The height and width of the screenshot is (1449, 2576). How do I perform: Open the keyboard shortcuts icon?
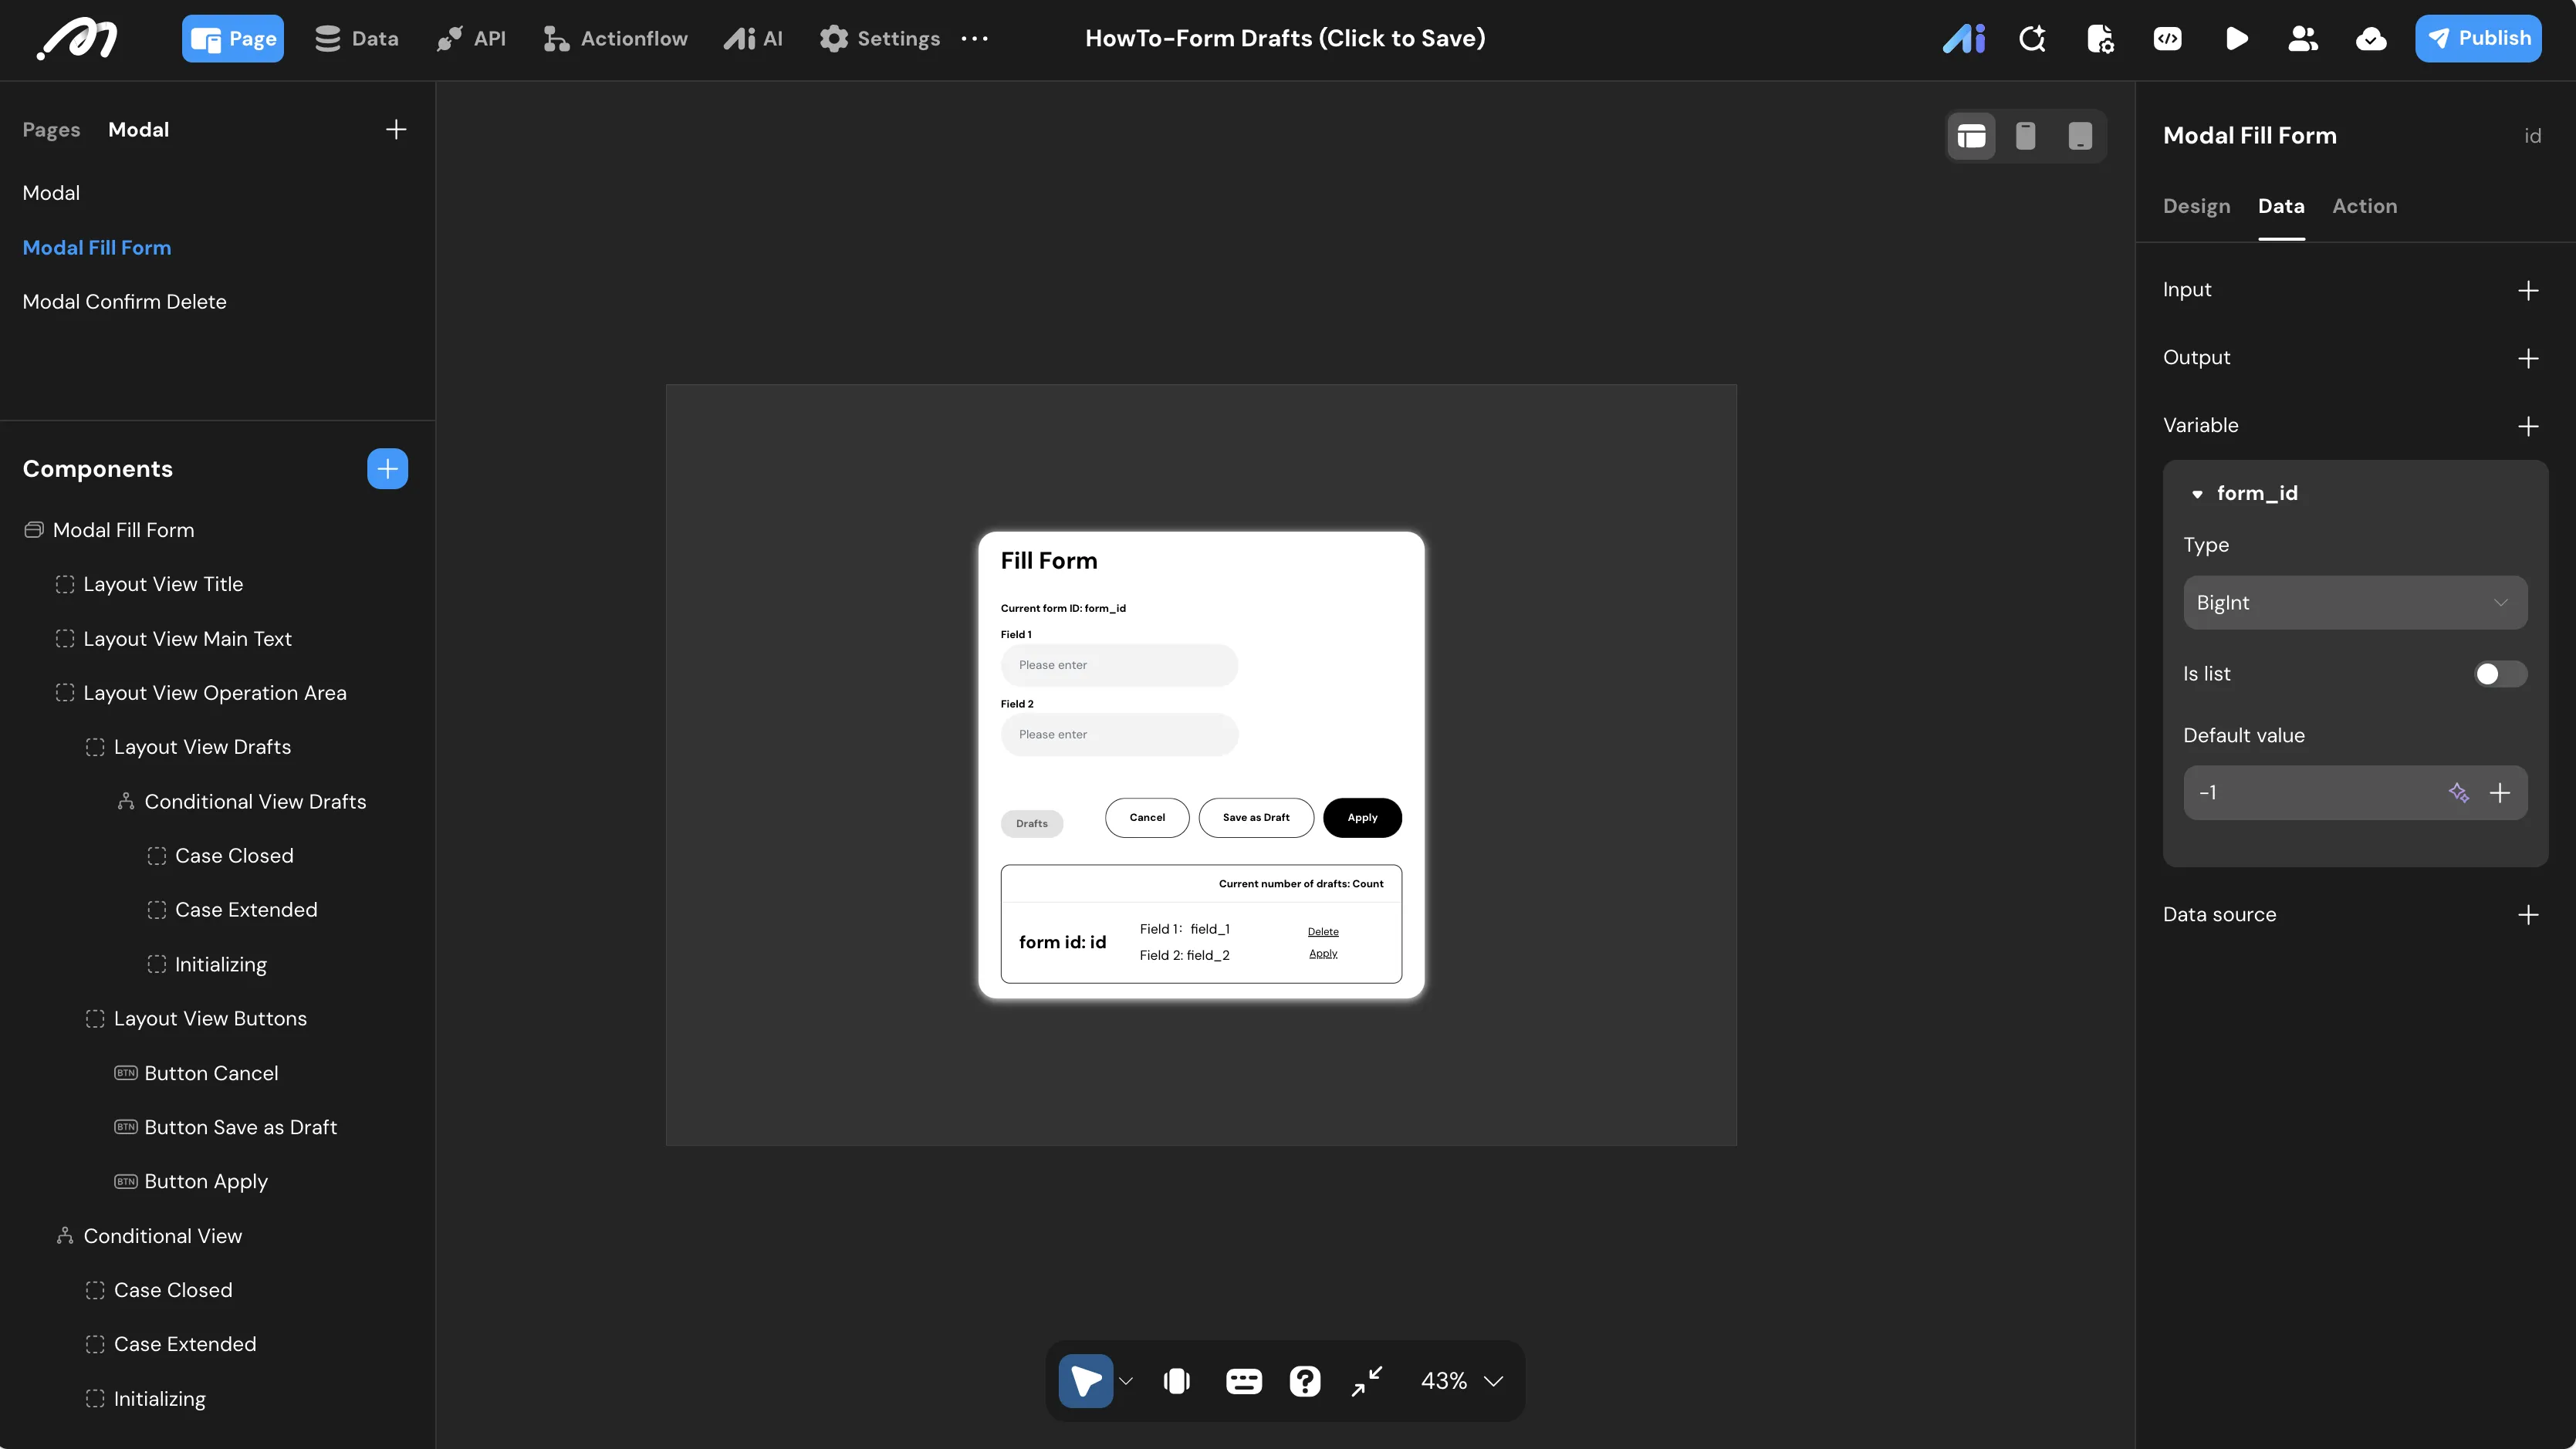coord(1243,1381)
